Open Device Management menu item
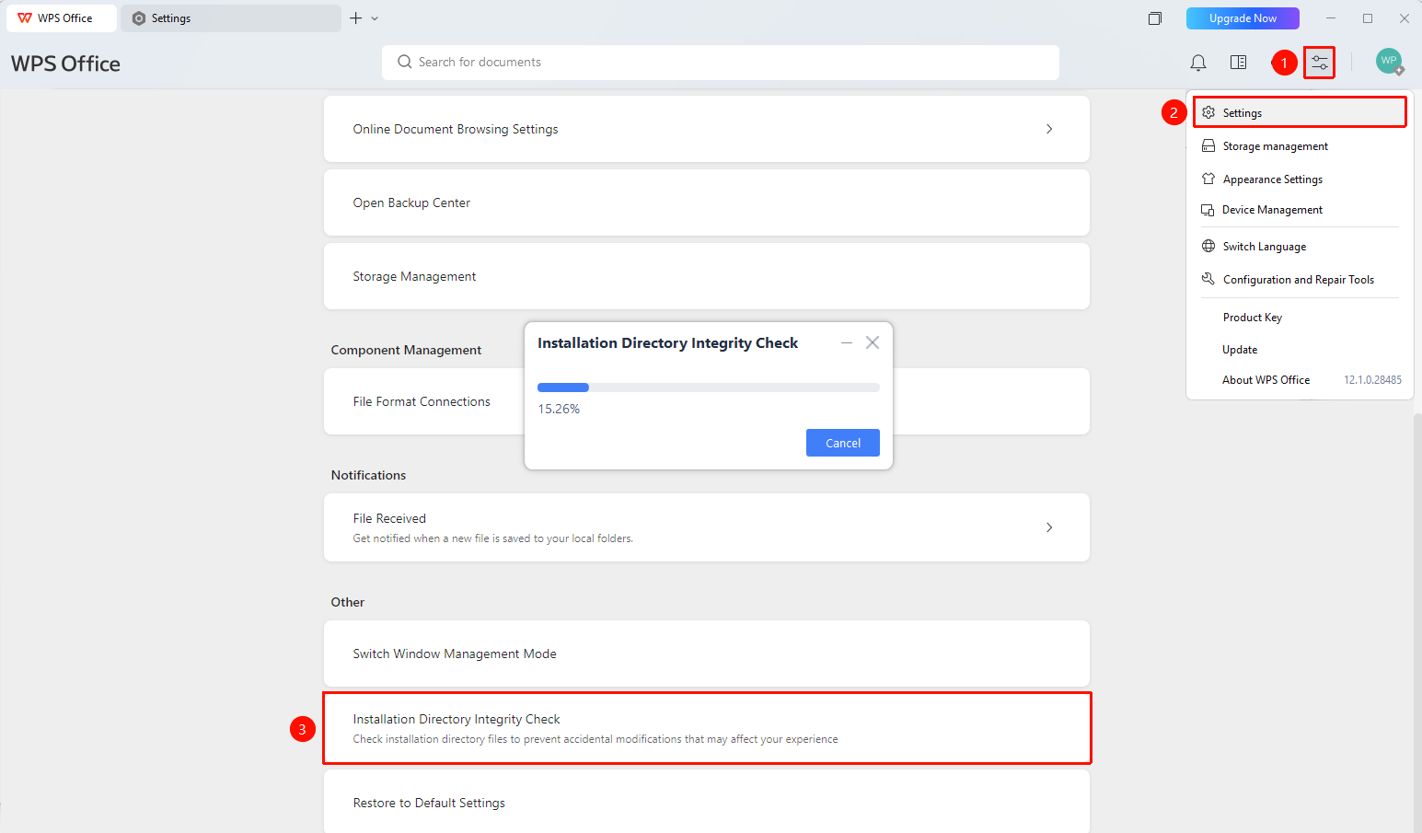 coord(1300,210)
